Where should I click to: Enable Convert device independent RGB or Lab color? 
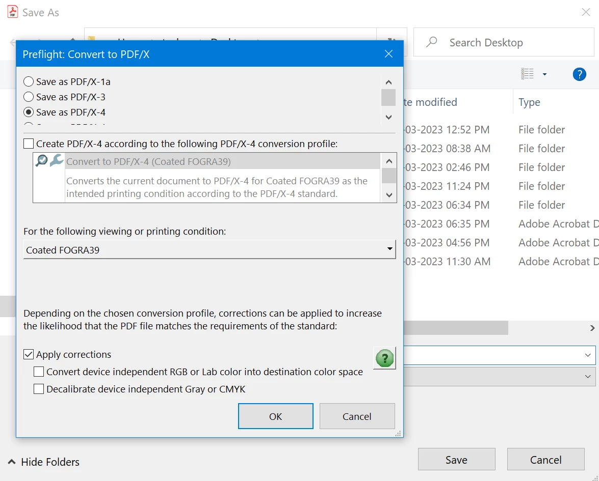(x=39, y=372)
